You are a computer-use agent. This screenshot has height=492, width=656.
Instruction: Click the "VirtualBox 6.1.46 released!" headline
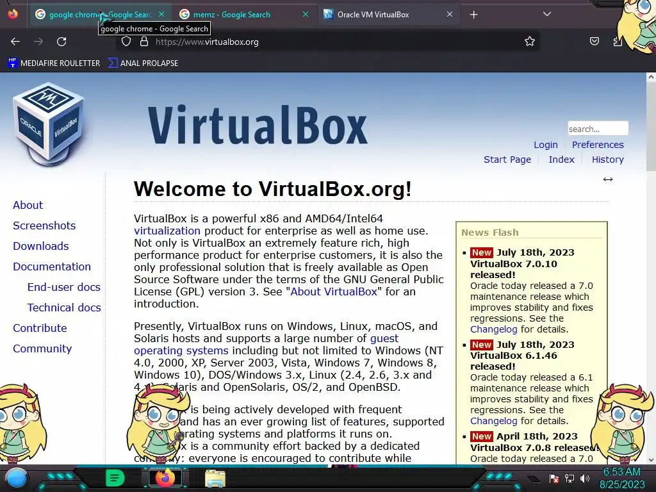tap(514, 361)
